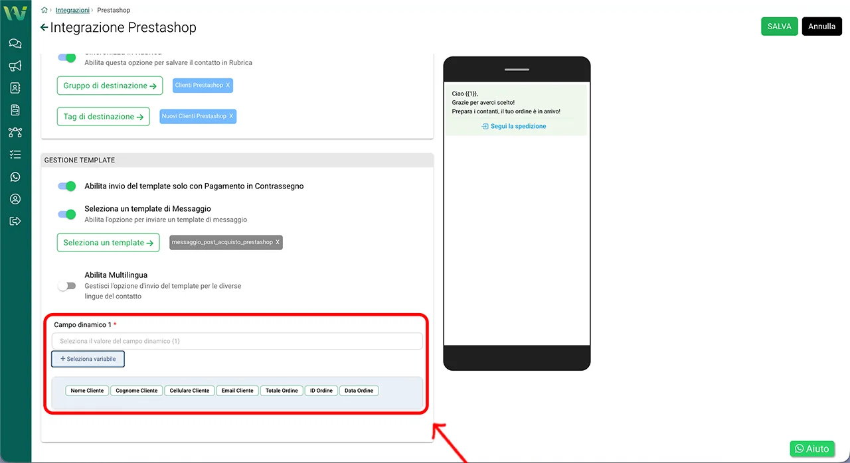Screen dimensions: 850x463
Task: Toggle the Seleziona un template di Messaggio switch
Action: pos(67,214)
